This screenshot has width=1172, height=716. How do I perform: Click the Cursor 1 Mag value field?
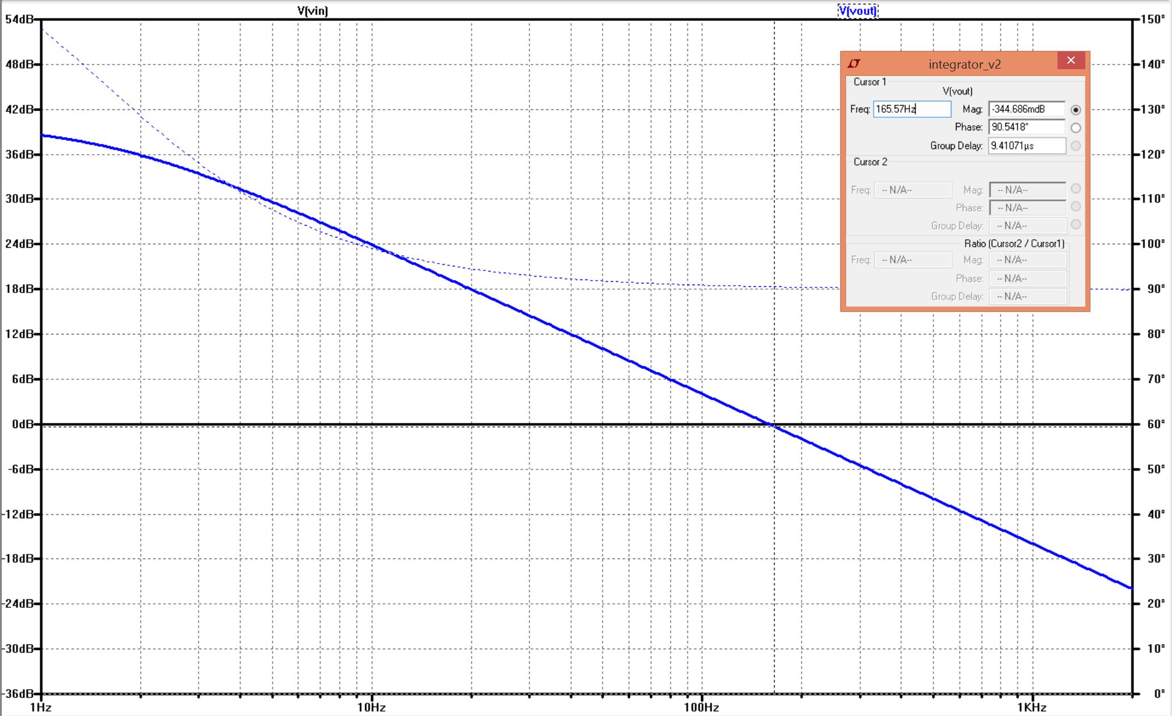pos(1027,109)
